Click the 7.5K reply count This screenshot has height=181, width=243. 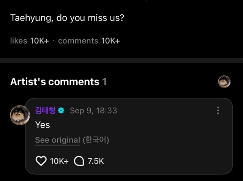pos(96,161)
